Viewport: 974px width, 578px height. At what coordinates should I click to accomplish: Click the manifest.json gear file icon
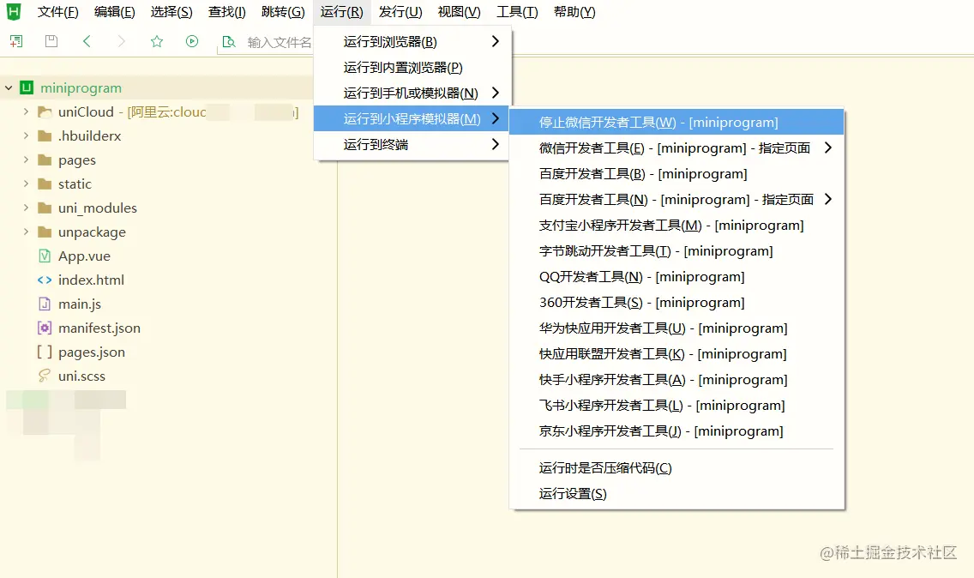[45, 328]
